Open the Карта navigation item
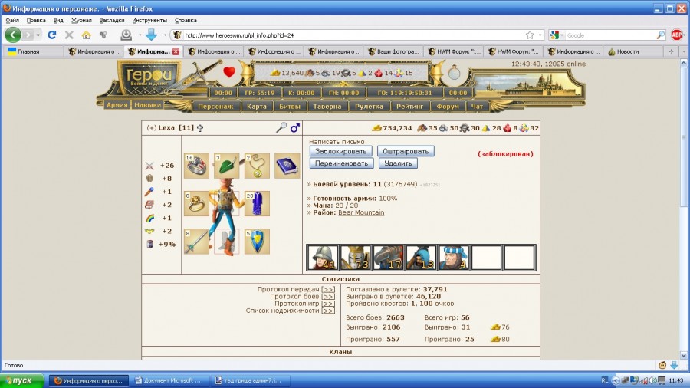 [x=257, y=106]
